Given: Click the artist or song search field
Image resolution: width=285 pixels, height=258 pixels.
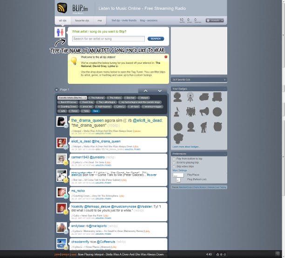Looking at the screenshot, I should coord(109,39).
